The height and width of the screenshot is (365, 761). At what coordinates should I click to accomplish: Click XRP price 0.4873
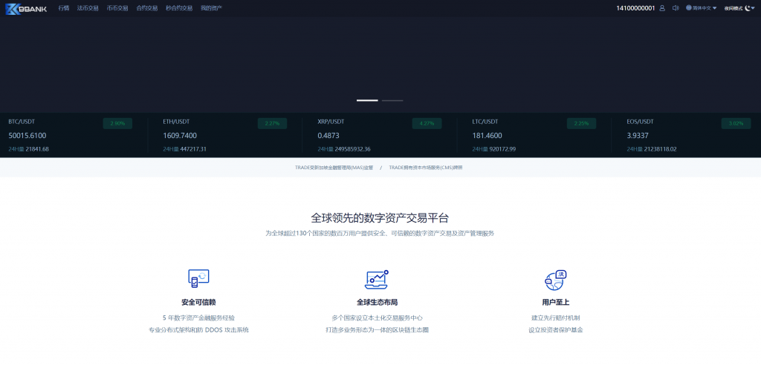[x=328, y=136]
